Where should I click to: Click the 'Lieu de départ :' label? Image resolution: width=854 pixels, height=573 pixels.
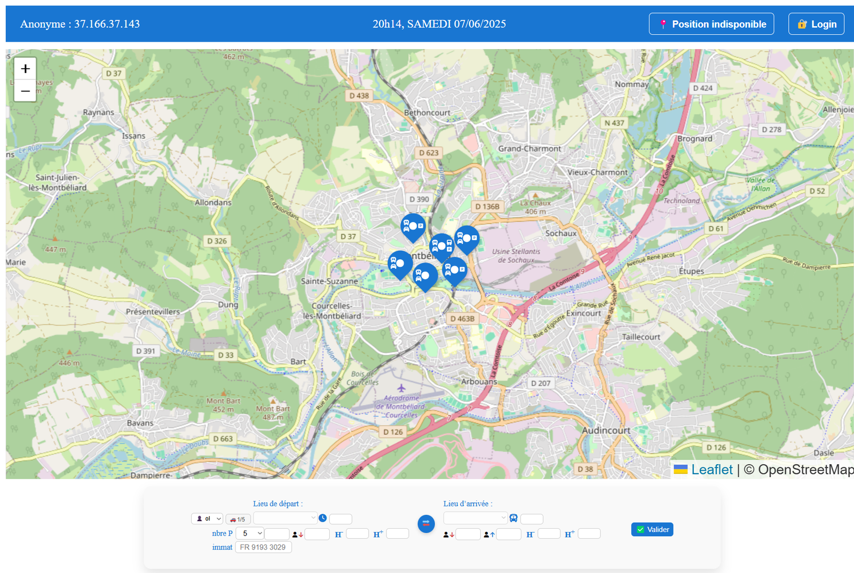point(278,504)
